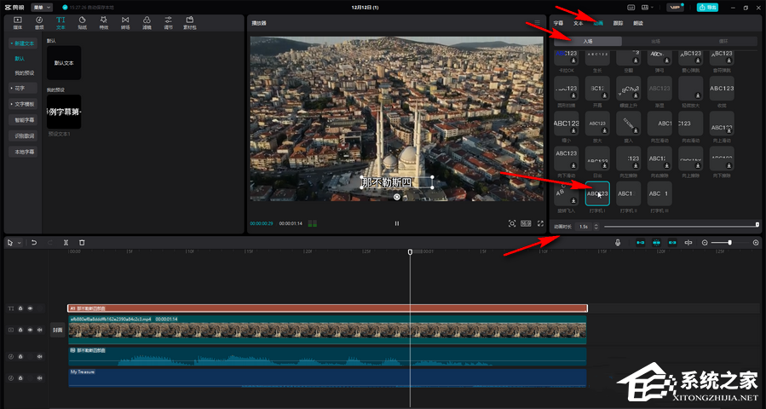Expand the 文字模板 category in sidebar
Image resolution: width=766 pixels, height=409 pixels.
23,103
